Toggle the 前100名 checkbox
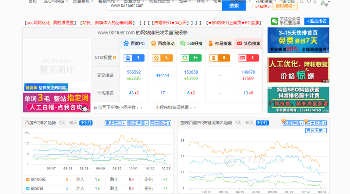The width and height of the screenshot is (350, 194). coord(28,180)
